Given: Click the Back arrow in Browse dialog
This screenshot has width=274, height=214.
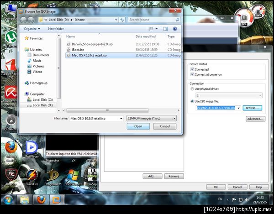Looking at the screenshot, I should (x=23, y=20).
